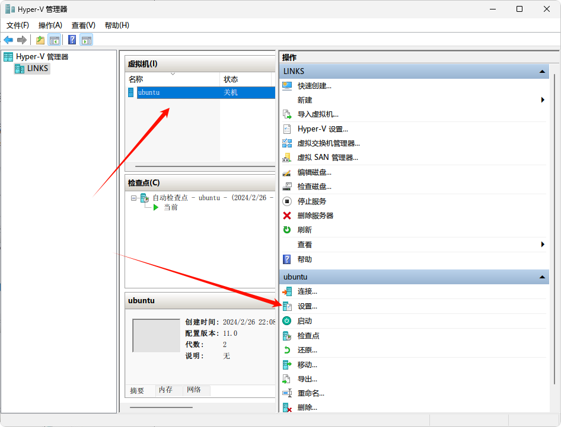Collapse the ubuntu actions section

coord(542,277)
